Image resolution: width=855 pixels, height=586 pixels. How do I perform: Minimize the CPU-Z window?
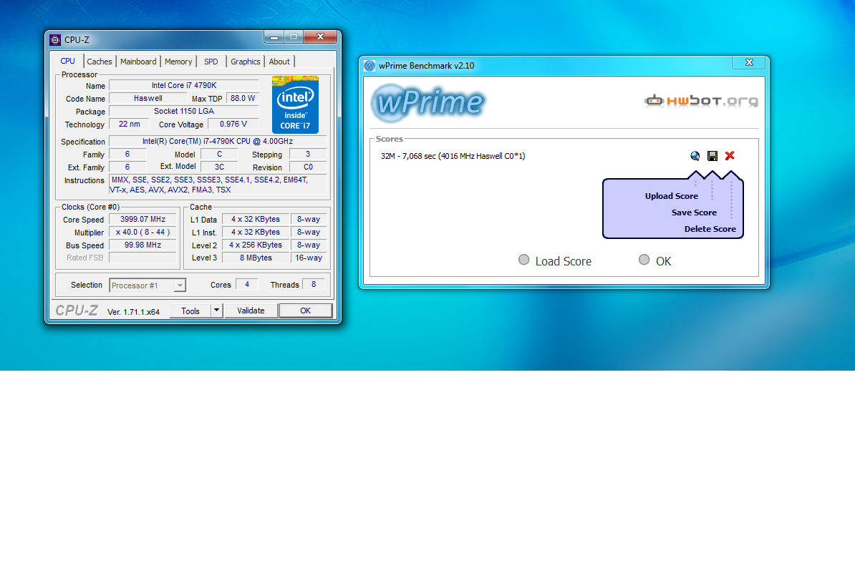pyautogui.click(x=274, y=36)
